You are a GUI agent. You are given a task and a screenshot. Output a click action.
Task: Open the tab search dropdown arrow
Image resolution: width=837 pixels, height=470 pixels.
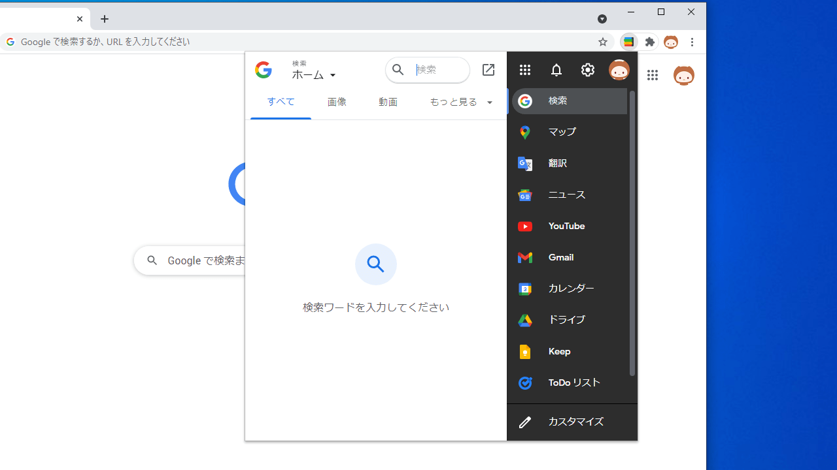(x=602, y=19)
